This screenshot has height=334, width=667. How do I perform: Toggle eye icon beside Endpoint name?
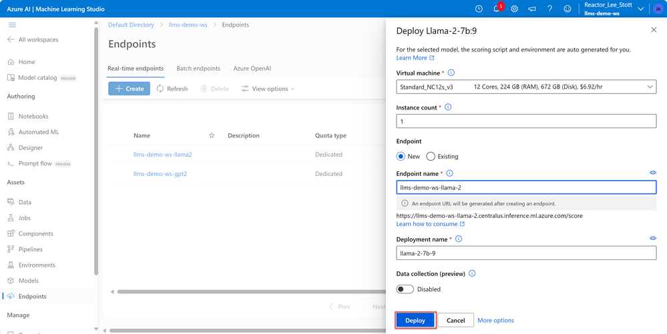(x=653, y=173)
